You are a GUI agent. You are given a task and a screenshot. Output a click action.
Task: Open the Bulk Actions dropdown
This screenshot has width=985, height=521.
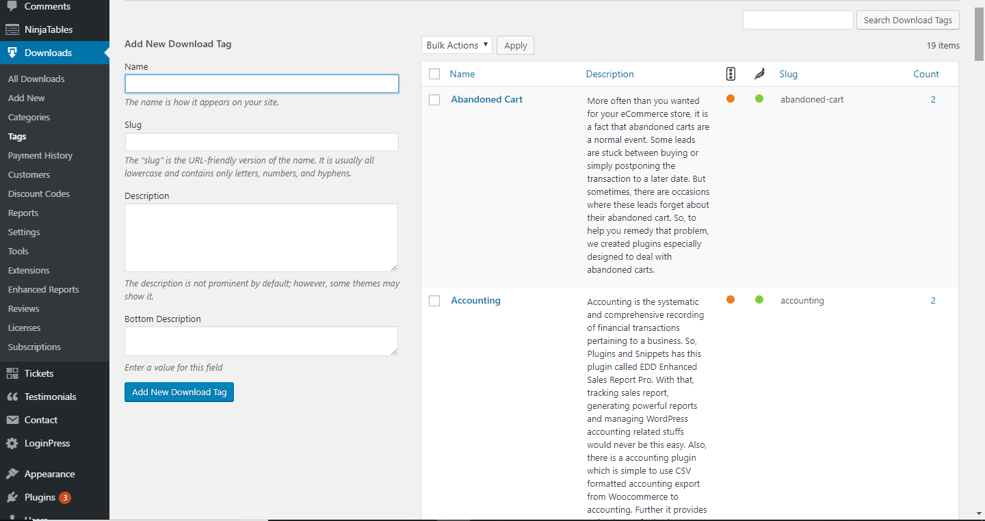(456, 45)
